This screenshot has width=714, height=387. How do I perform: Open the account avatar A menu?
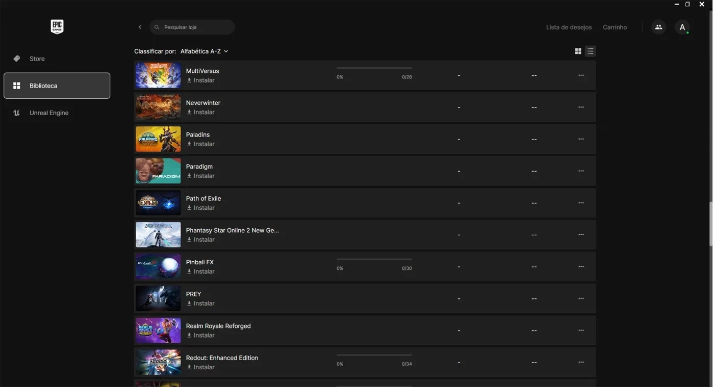(682, 27)
